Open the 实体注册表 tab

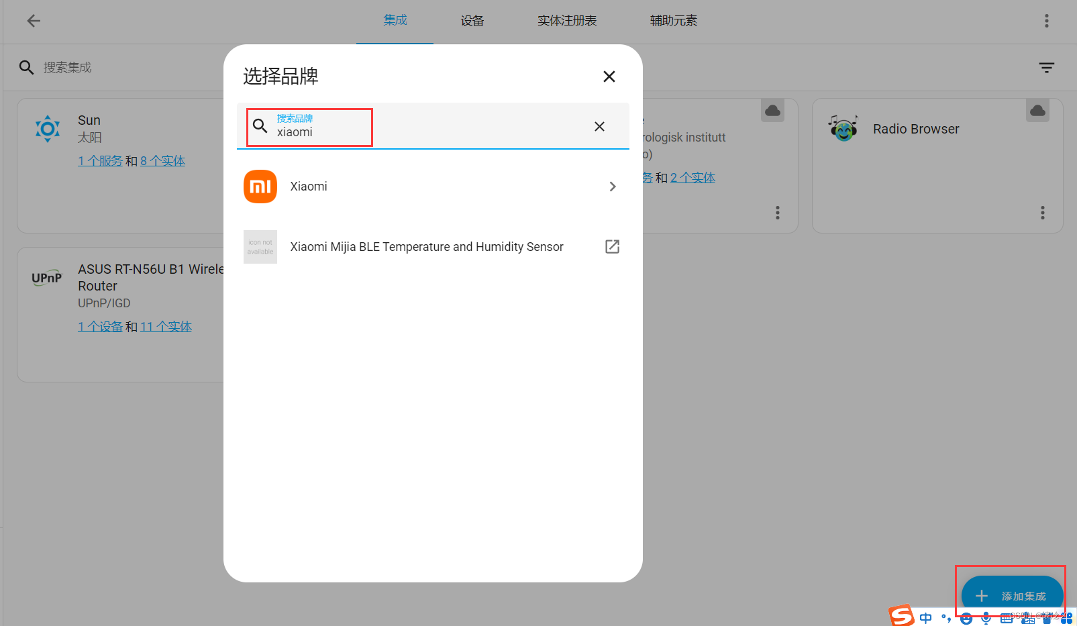pyautogui.click(x=567, y=21)
